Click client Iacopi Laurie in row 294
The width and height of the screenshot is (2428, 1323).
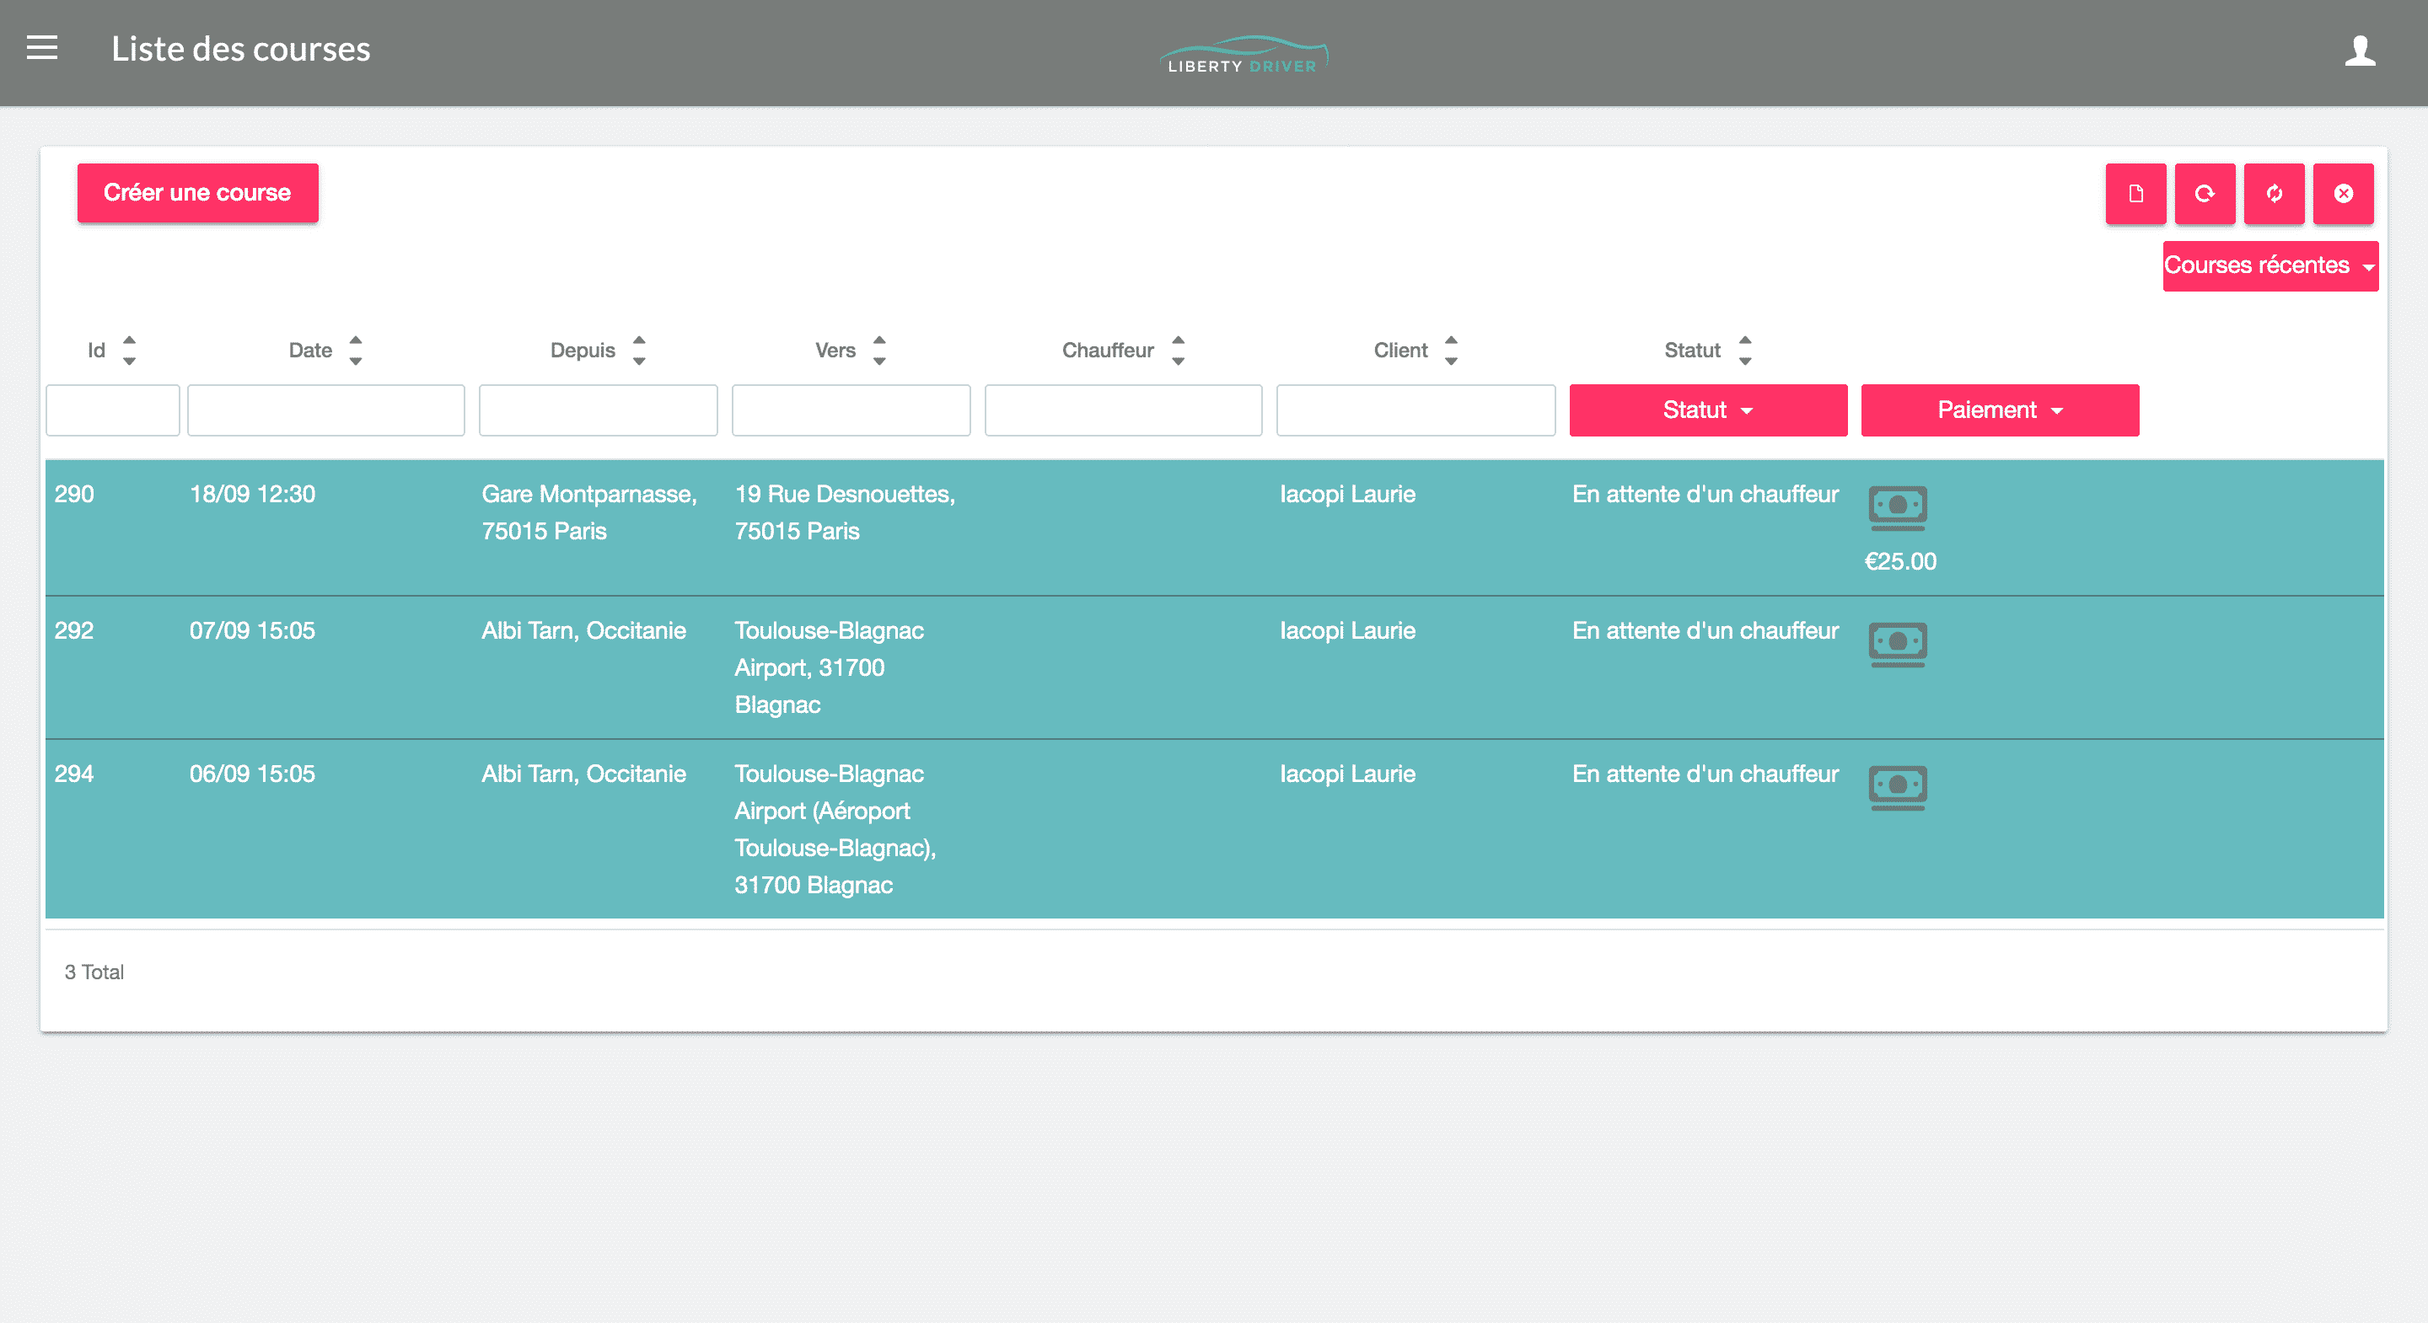click(x=1347, y=774)
